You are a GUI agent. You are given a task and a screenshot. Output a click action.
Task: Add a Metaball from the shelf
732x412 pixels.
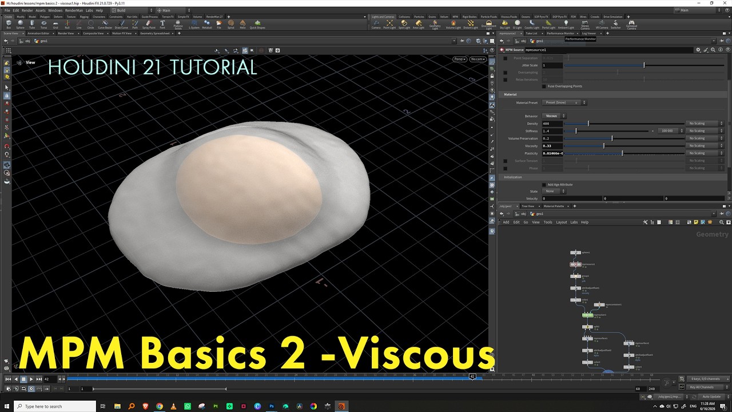207,24
